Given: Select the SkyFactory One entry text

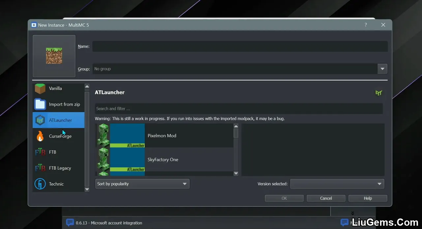Looking at the screenshot, I should click(163, 160).
